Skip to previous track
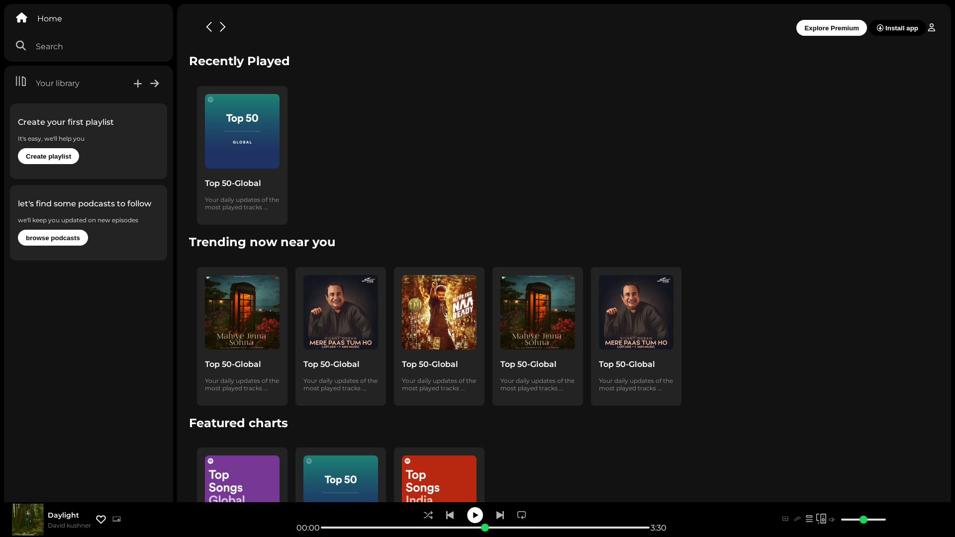 [x=450, y=515]
